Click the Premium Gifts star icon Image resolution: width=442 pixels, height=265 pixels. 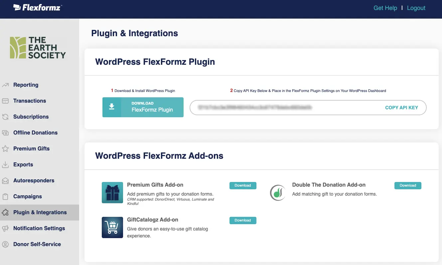pos(5,149)
